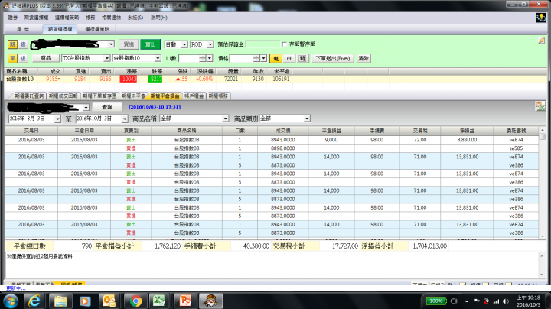Expand the 商品名稱 全部 dropdown

coord(225,119)
